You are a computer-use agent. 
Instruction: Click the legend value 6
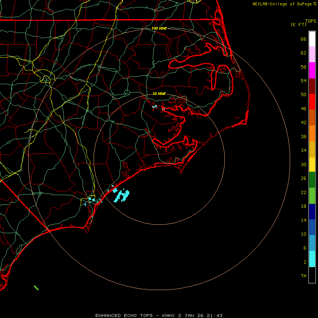(x=305, y=248)
